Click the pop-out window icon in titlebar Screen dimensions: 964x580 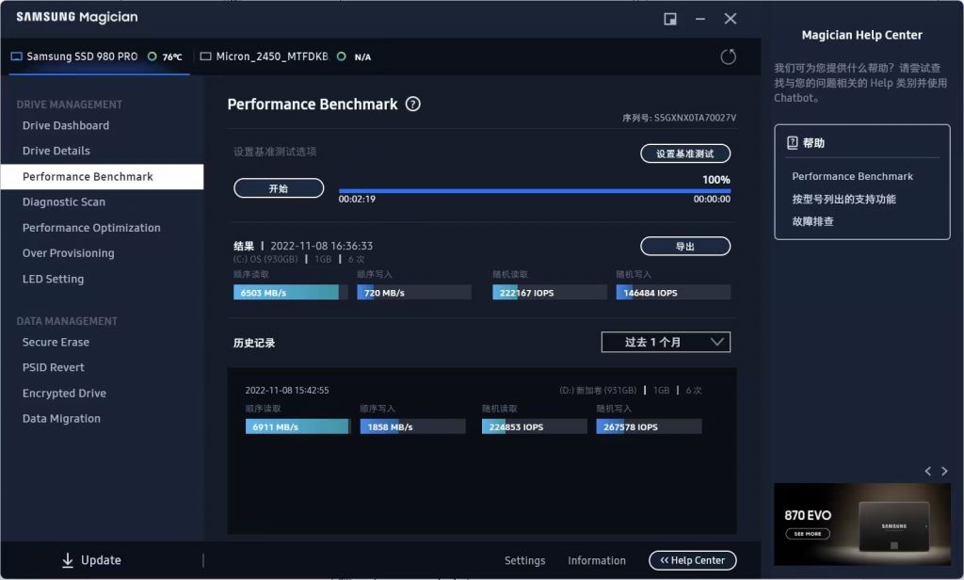click(x=670, y=18)
